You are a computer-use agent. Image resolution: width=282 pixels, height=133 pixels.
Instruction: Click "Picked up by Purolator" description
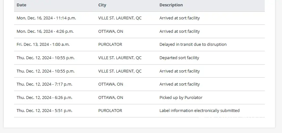pos(181,98)
